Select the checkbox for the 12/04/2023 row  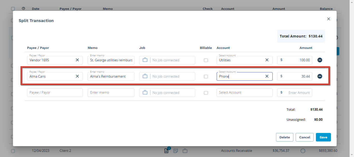click(x=13, y=151)
